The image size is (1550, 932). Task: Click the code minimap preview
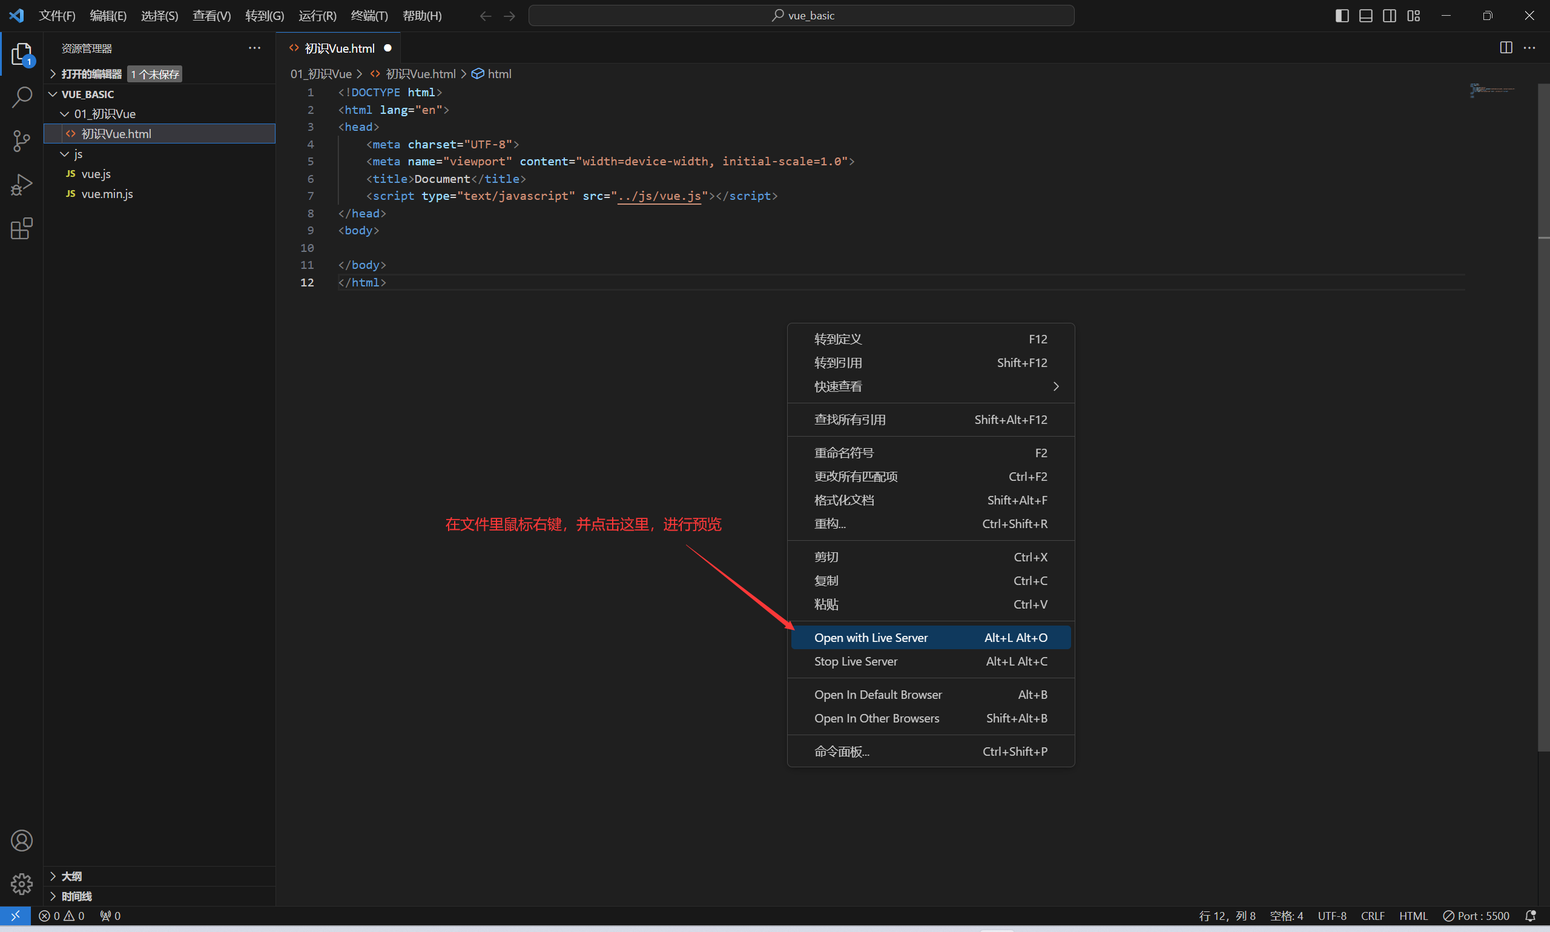coord(1493,90)
